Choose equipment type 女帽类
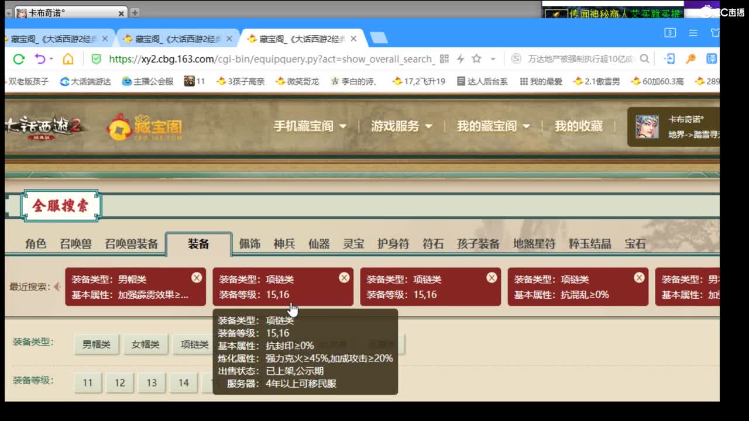749x421 pixels. pyautogui.click(x=146, y=344)
